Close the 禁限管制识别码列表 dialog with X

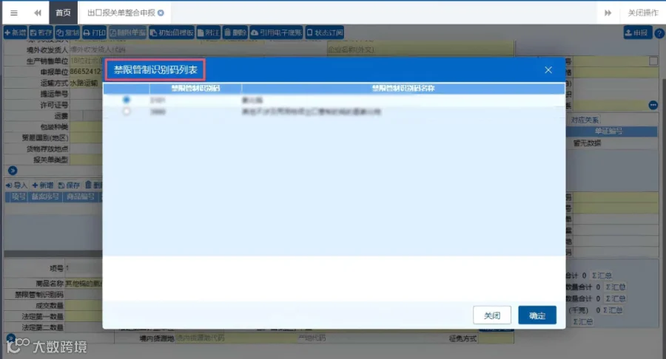(x=548, y=70)
